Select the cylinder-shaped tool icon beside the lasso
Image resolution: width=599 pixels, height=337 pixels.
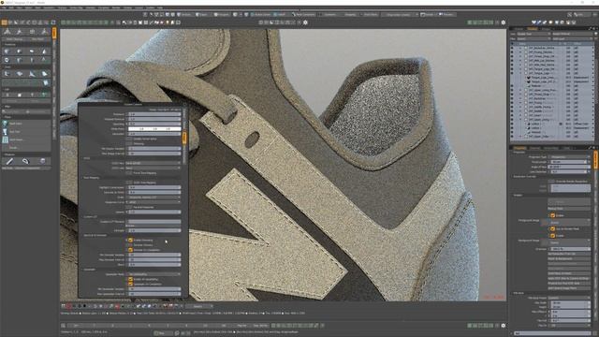42,161
